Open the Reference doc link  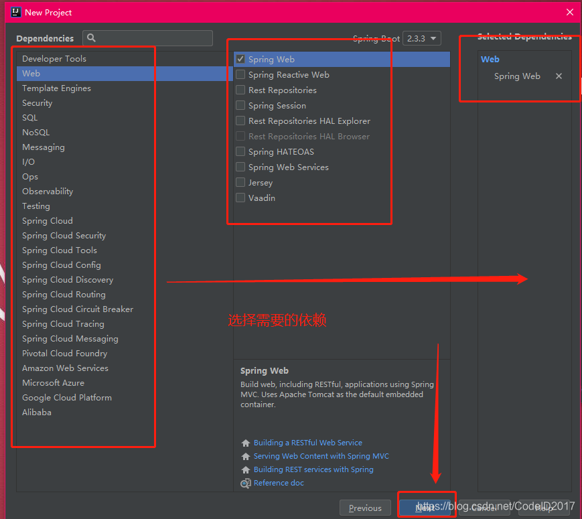coord(279,483)
